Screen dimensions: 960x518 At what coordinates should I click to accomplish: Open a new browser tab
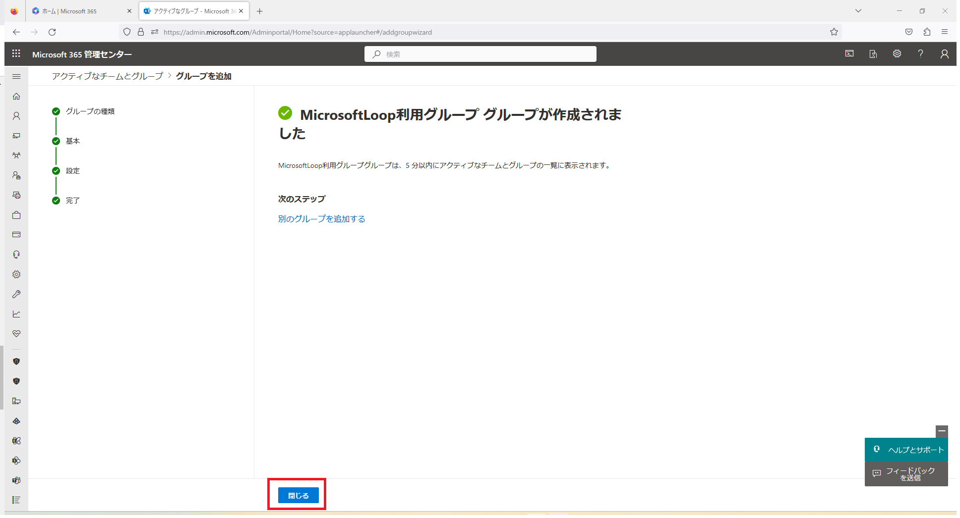point(260,11)
